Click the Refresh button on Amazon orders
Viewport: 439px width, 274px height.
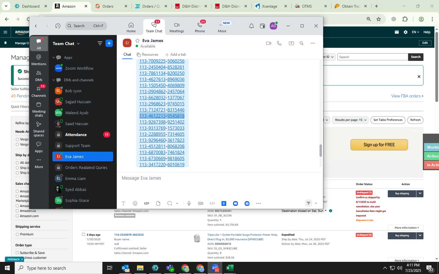tap(415, 120)
